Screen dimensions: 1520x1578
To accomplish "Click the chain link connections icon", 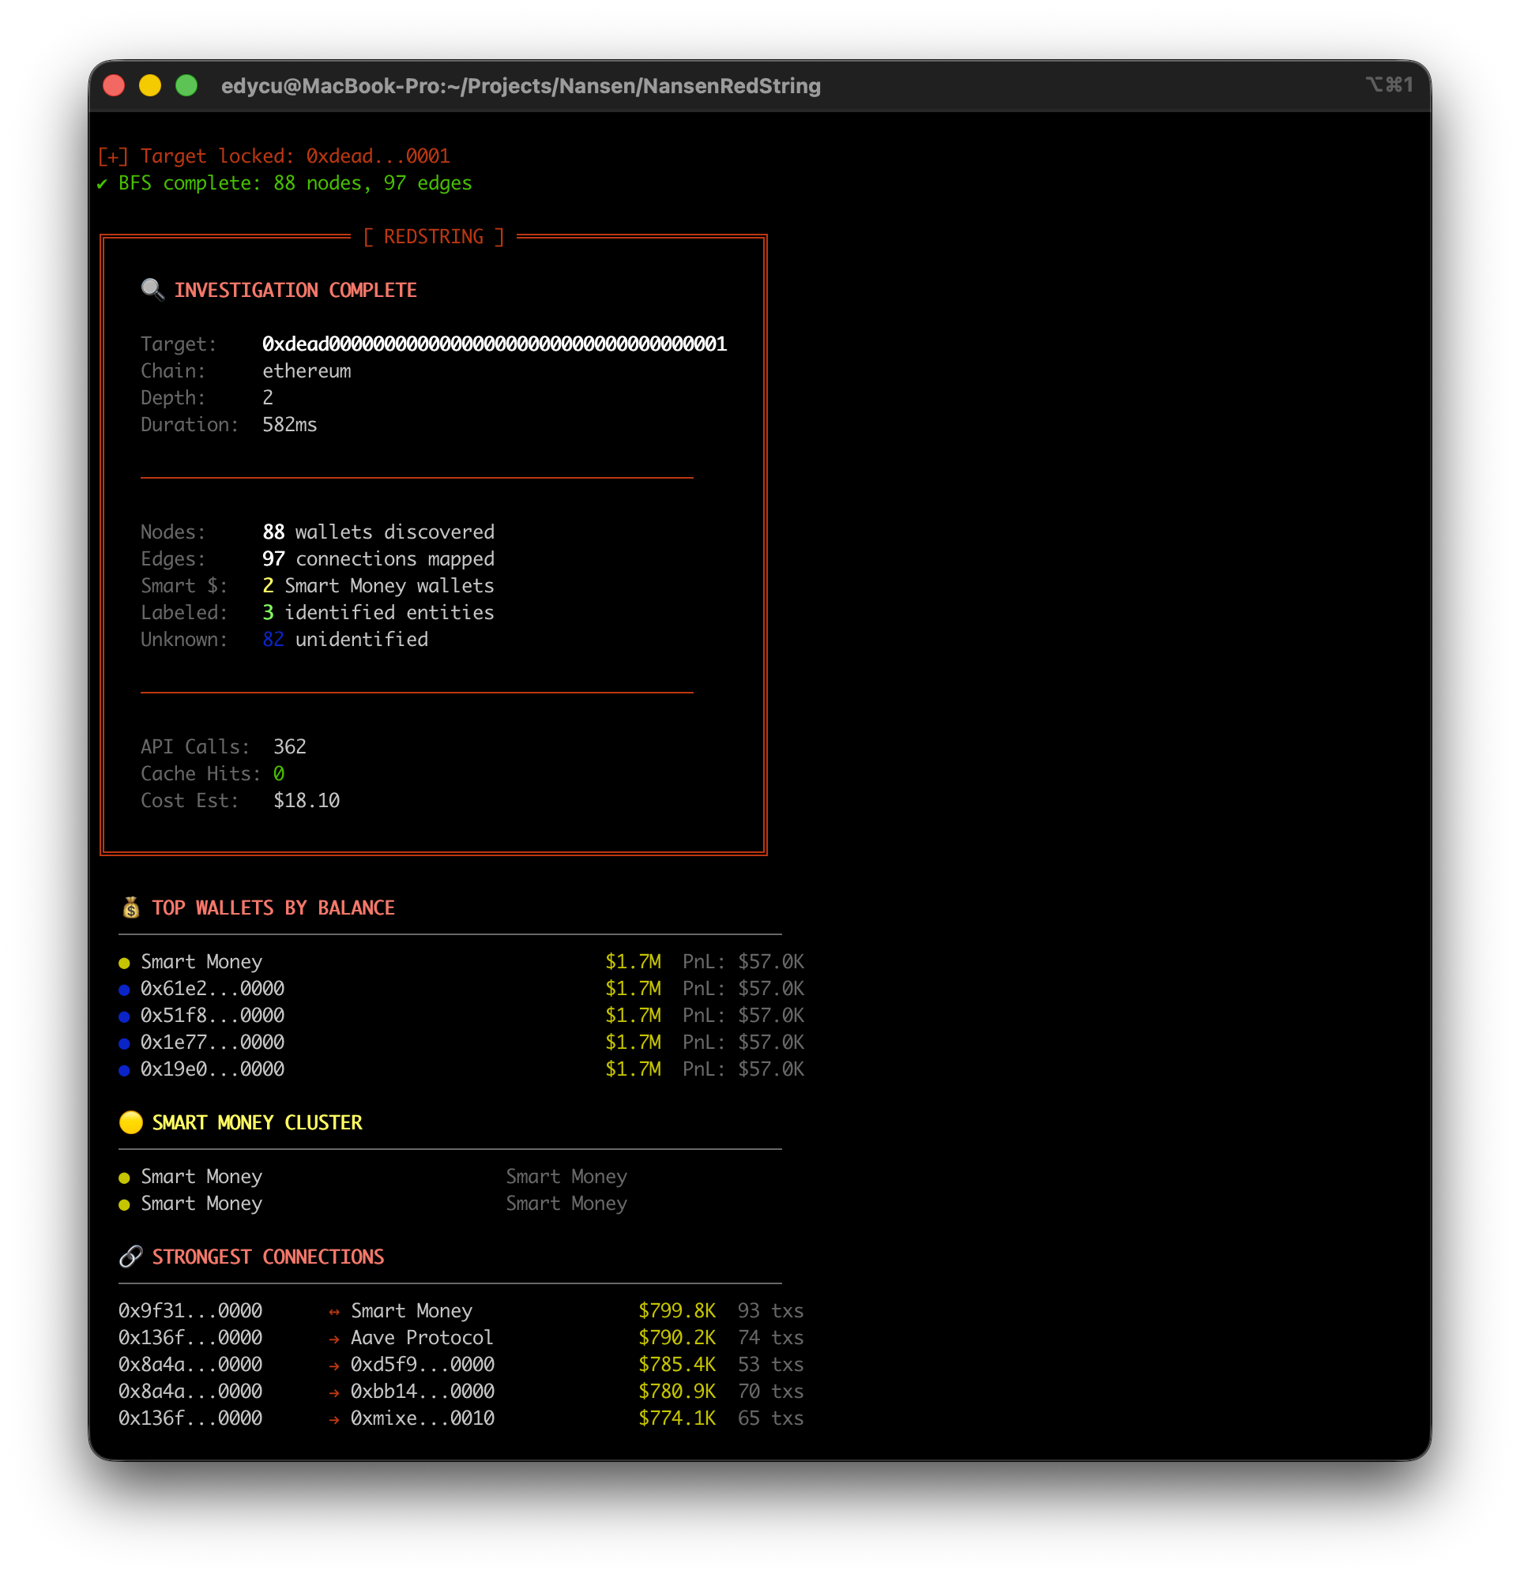I will (130, 1257).
